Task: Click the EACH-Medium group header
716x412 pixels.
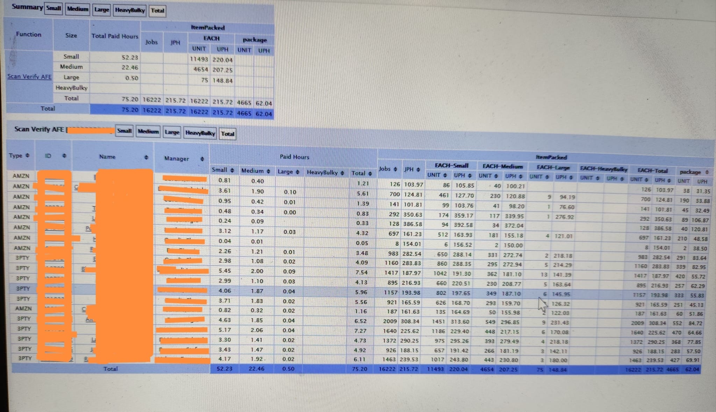Action: pos(502,167)
